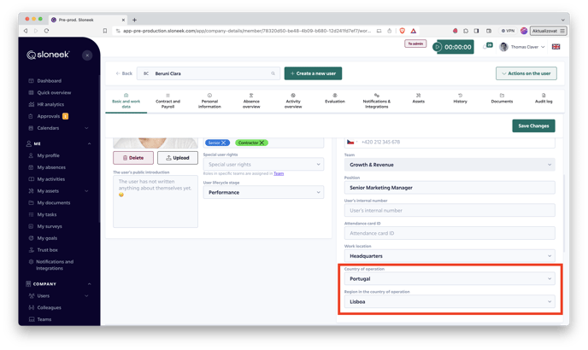This screenshot has height=350, width=588.
Task: Go to My profile
Action: [x=48, y=155]
